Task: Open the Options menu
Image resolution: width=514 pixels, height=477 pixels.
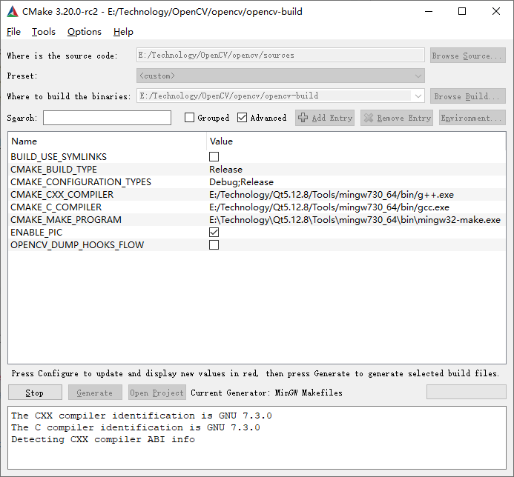Action: click(85, 32)
